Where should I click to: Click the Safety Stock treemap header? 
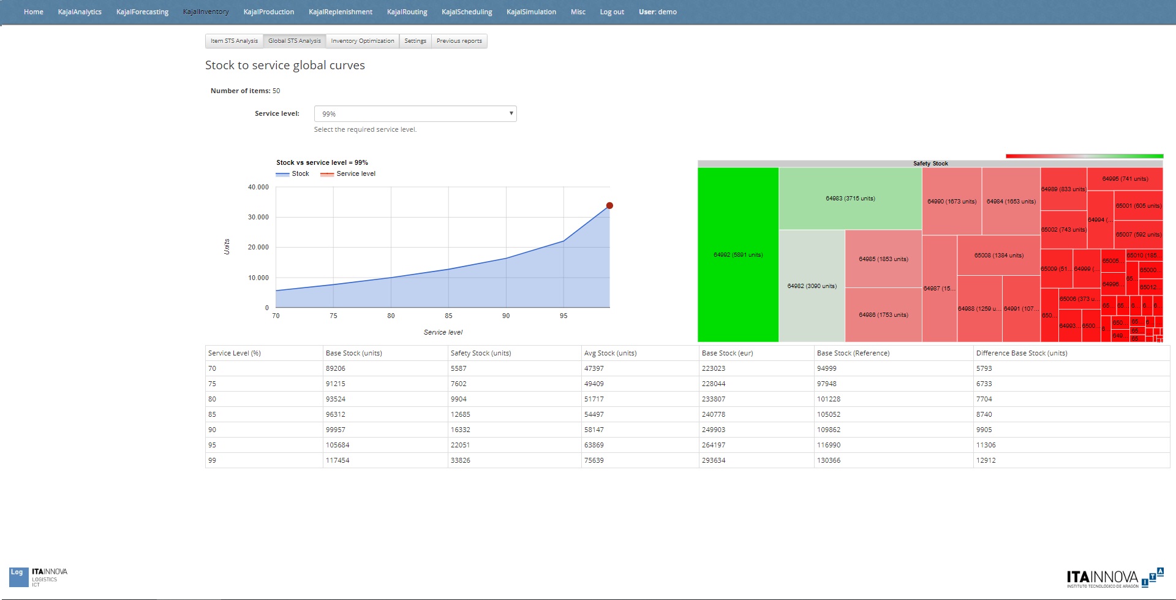point(930,164)
